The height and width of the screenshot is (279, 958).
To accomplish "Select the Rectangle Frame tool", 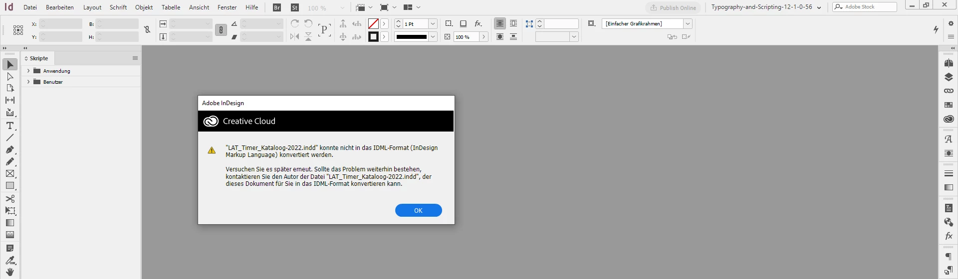I will tap(10, 173).
